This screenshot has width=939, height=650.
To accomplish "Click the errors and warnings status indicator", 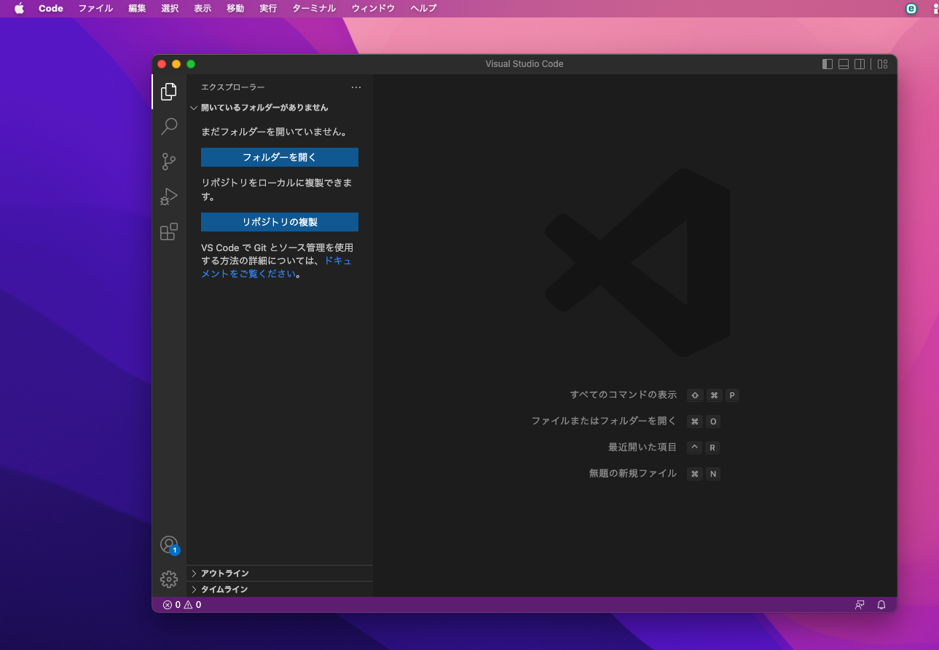I will click(181, 604).
